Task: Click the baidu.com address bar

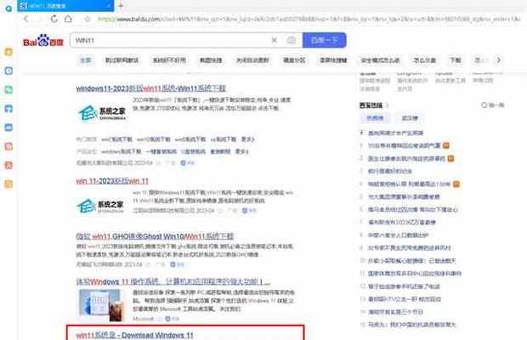Action: pos(309,20)
